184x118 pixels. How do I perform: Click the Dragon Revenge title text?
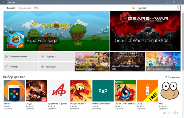click(x=78, y=104)
